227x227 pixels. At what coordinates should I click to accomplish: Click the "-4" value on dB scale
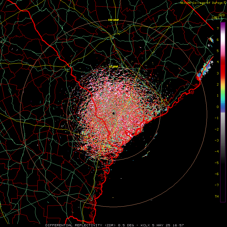(217, 152)
